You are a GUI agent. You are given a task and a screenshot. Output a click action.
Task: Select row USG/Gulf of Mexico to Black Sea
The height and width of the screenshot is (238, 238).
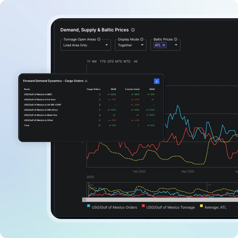[89, 115]
